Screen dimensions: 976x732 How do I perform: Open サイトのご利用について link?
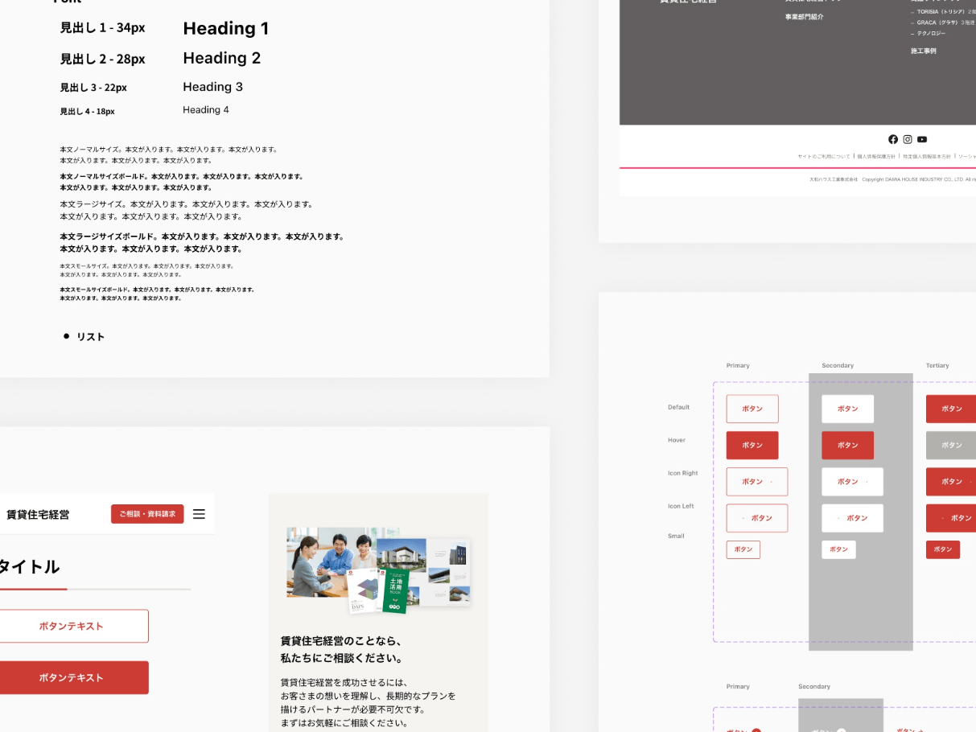click(824, 156)
